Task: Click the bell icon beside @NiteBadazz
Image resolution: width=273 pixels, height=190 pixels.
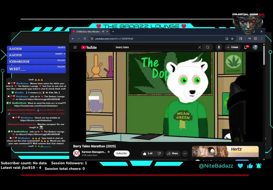Action: pyautogui.click(x=259, y=166)
